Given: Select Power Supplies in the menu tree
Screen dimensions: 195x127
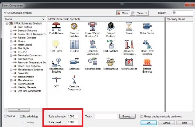Looking at the screenshot, I should (26, 84).
